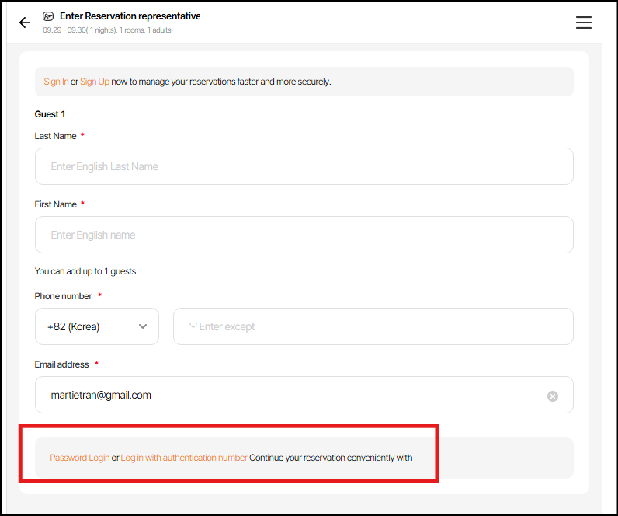Click the Phone number field label

pos(64,296)
